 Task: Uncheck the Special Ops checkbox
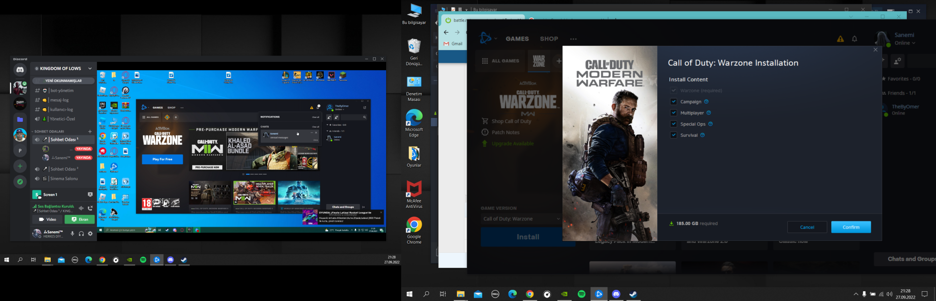pyautogui.click(x=674, y=124)
